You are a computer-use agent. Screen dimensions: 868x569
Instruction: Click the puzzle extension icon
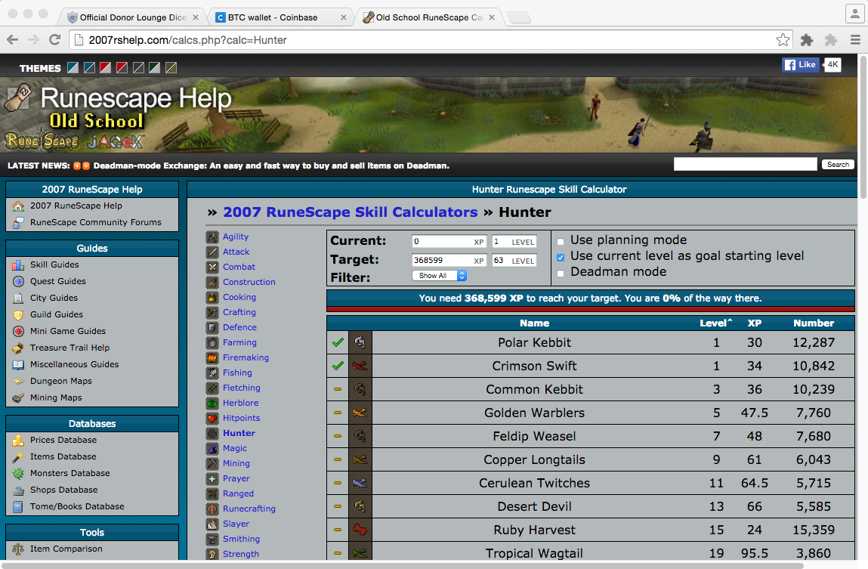point(807,40)
